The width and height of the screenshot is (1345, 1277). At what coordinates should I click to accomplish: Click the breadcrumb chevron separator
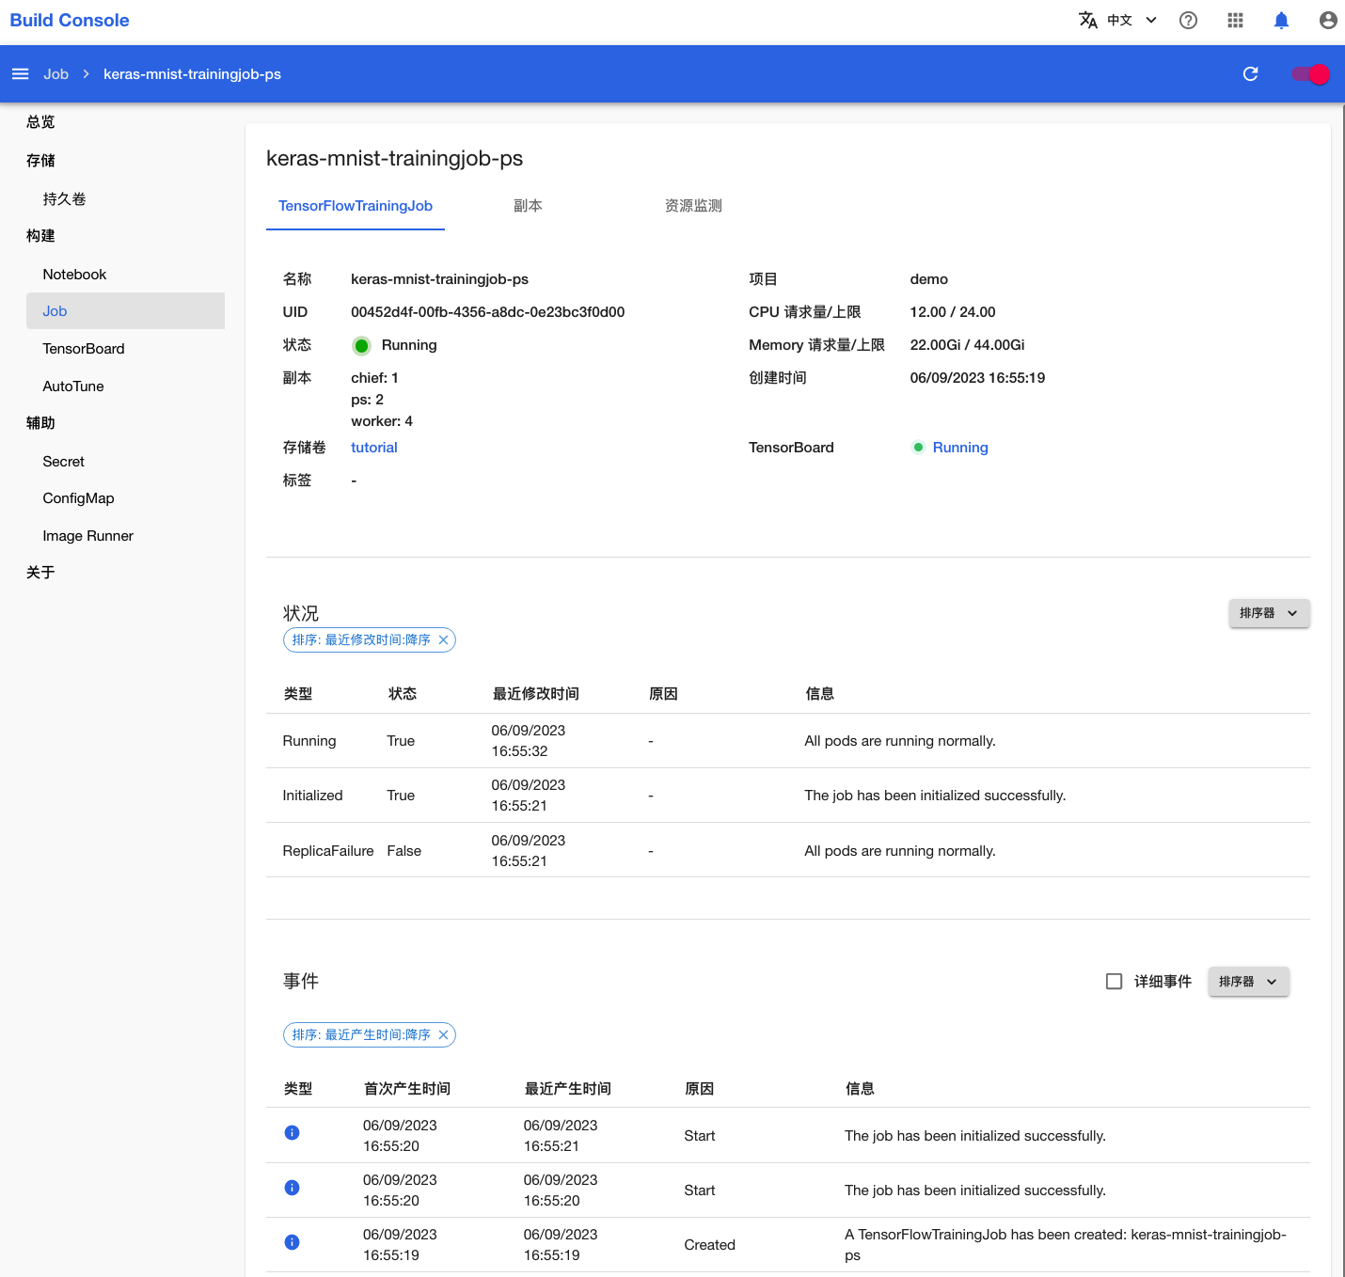coord(86,74)
